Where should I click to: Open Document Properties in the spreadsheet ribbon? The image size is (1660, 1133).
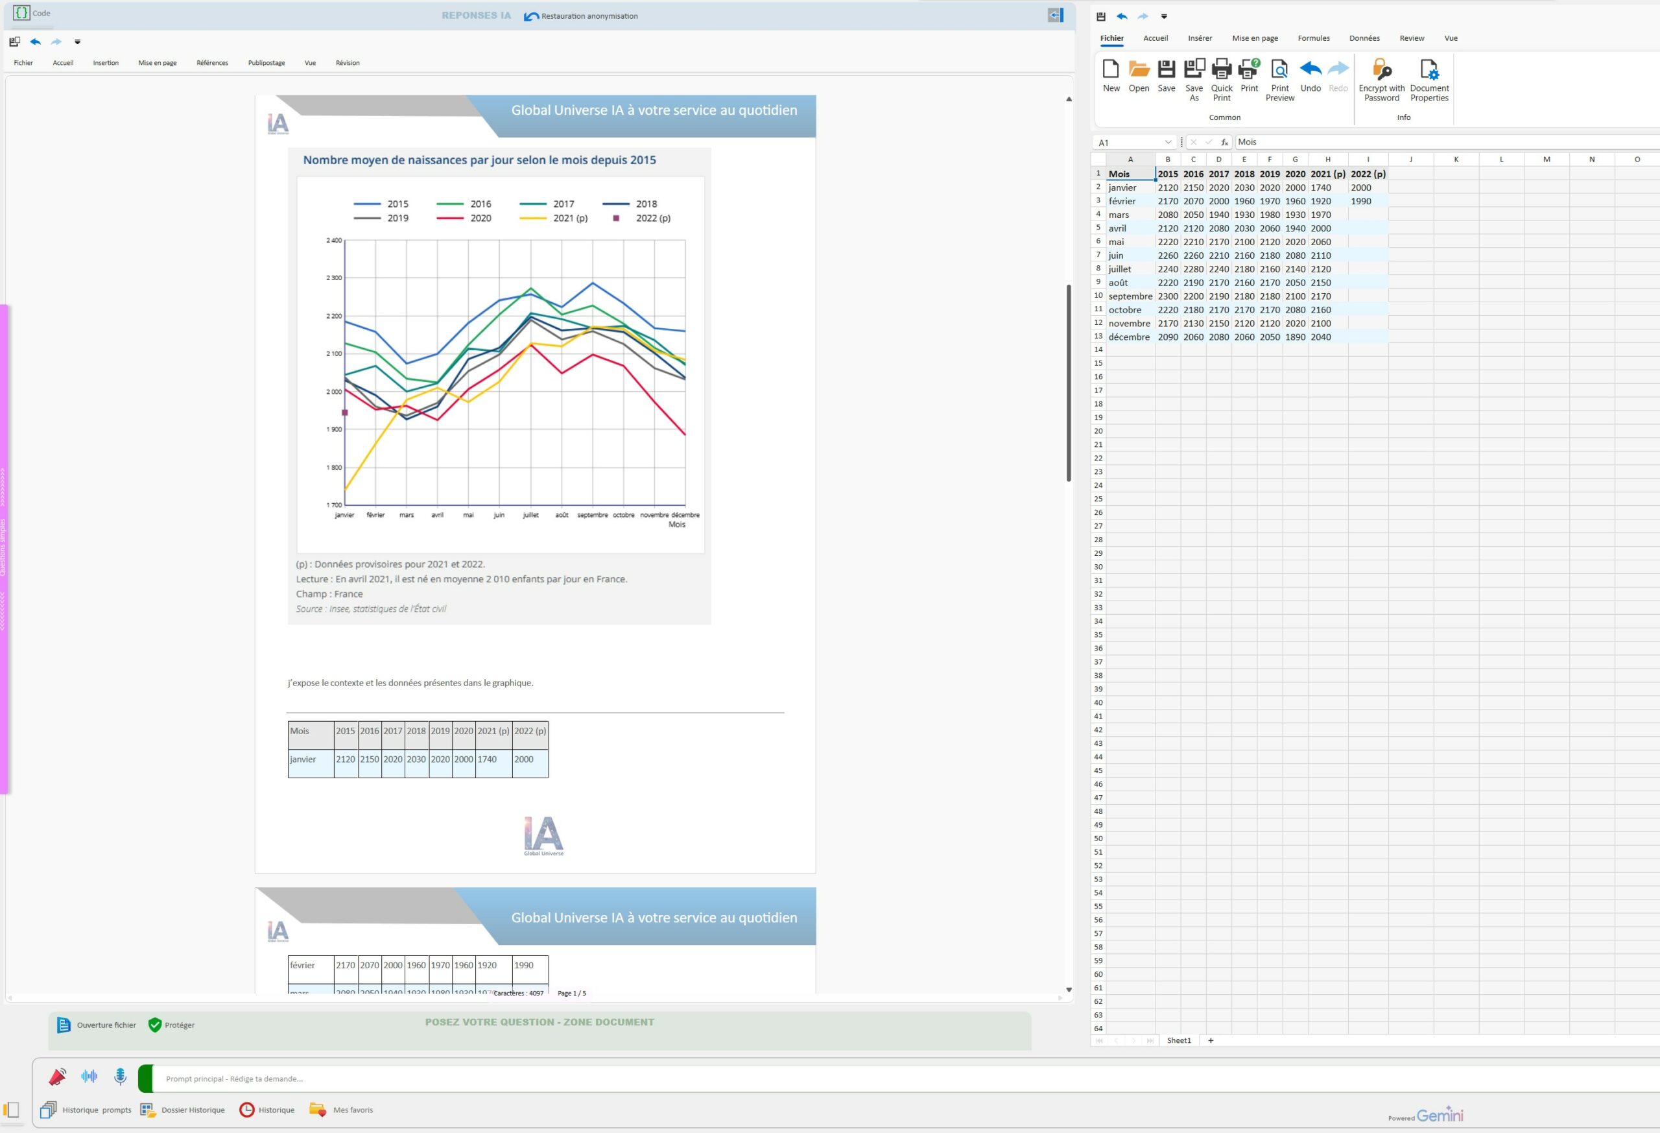tap(1429, 70)
